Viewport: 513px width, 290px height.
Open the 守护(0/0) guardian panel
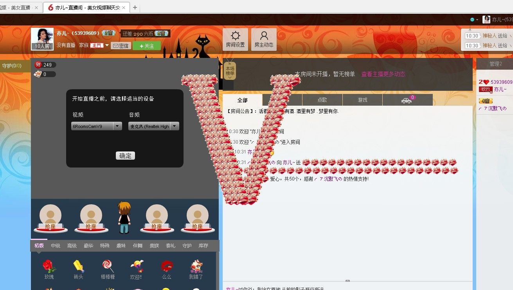[x=12, y=66]
